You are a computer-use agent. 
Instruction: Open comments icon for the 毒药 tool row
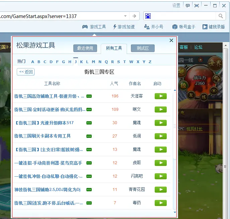(x=89, y=203)
